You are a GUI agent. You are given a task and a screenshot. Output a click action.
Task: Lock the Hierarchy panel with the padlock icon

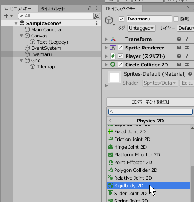click(x=90, y=8)
